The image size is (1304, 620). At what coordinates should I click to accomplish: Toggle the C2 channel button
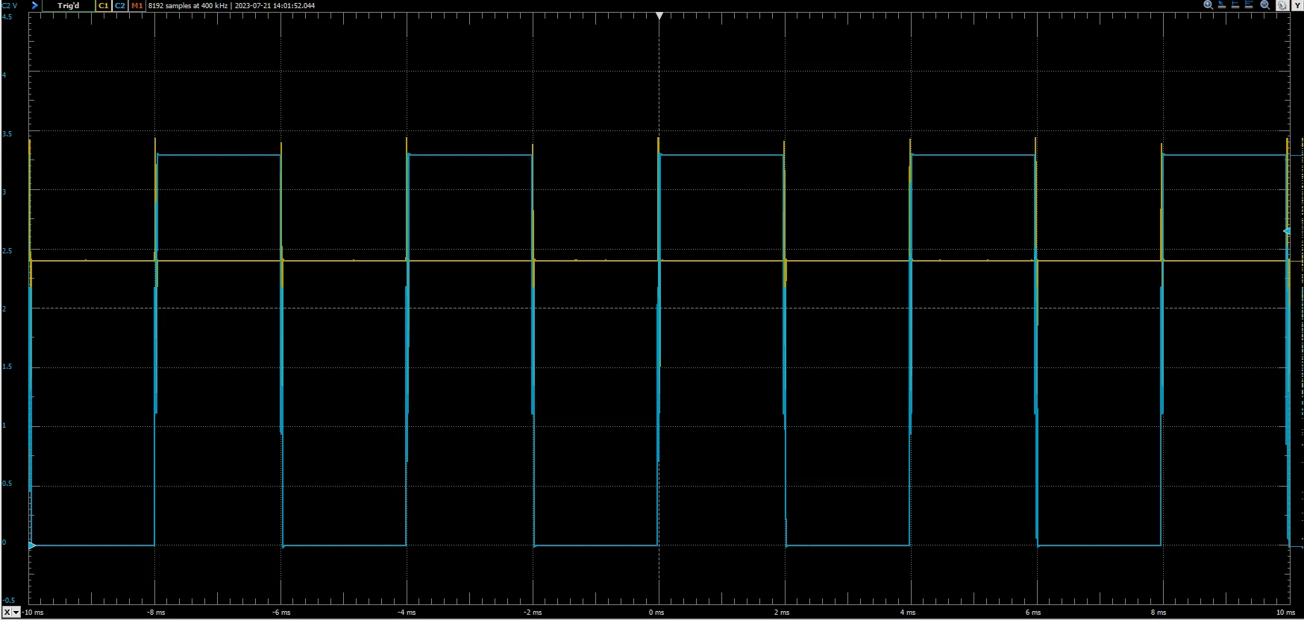tap(119, 5)
